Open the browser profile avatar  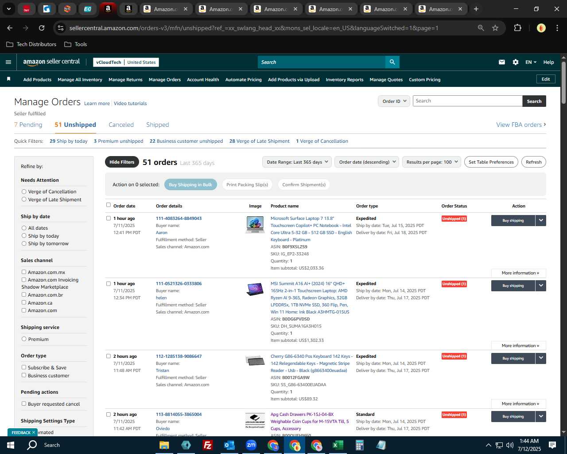(541, 28)
